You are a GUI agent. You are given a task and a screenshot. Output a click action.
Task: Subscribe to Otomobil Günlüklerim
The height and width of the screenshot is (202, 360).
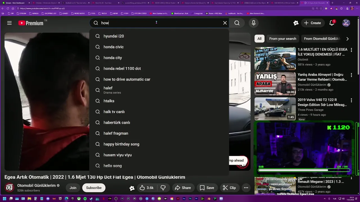(x=94, y=188)
